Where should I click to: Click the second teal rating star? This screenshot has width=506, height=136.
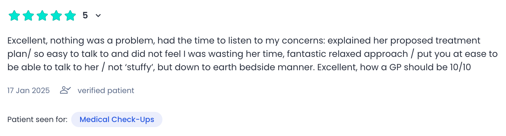pos(28,16)
